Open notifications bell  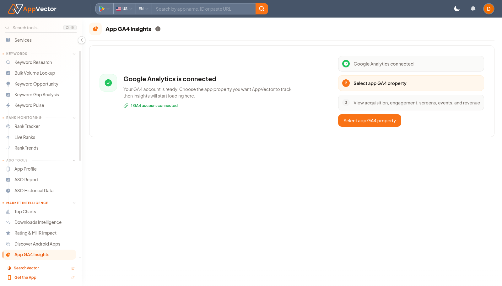[x=473, y=9]
